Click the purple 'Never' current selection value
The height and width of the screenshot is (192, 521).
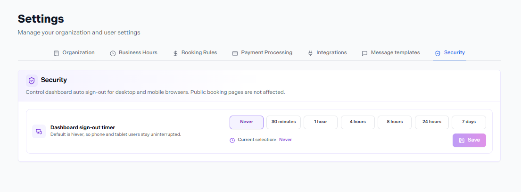click(x=285, y=140)
